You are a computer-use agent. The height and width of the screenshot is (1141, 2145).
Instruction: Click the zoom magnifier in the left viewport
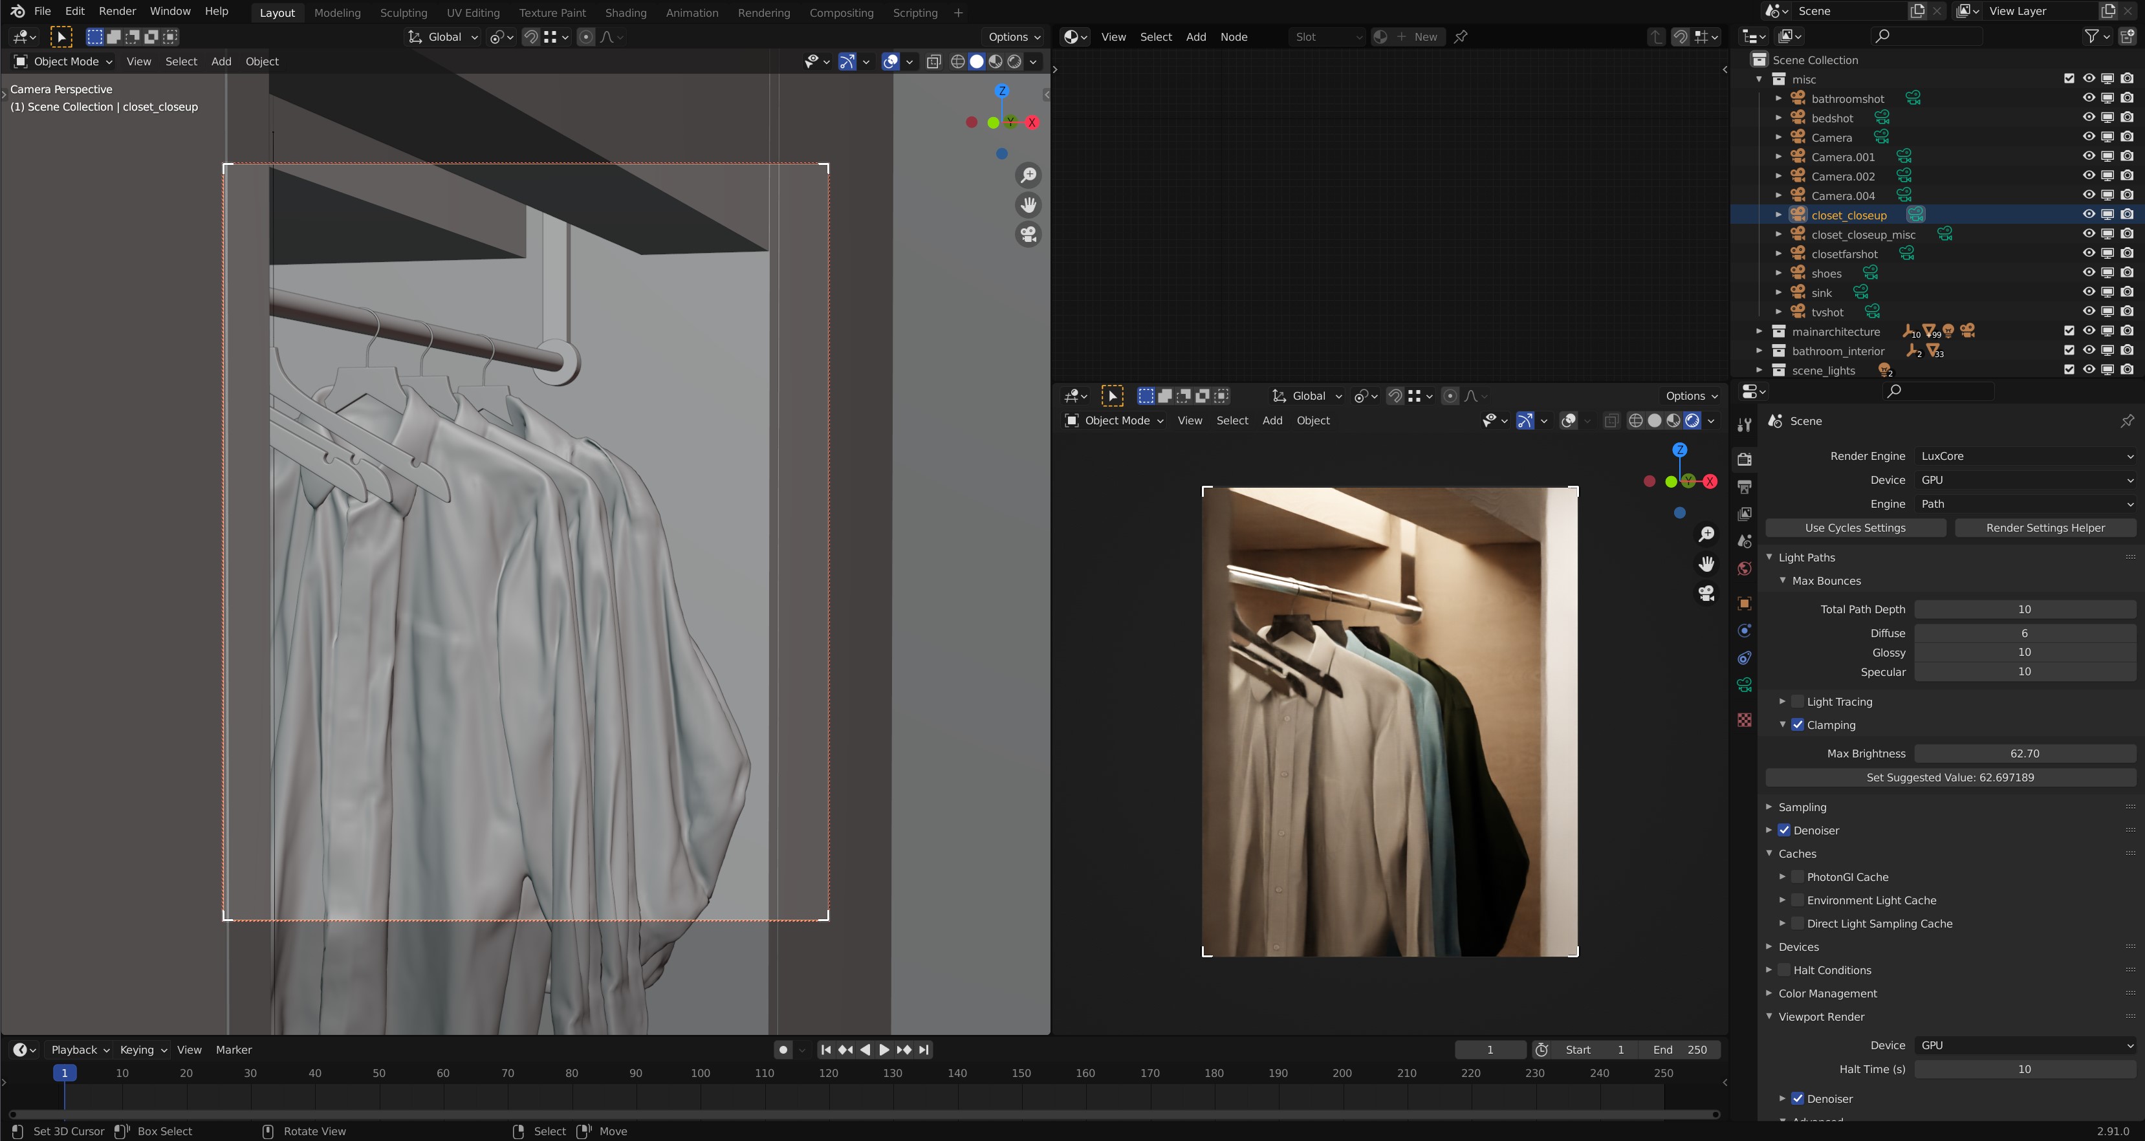click(x=1029, y=175)
